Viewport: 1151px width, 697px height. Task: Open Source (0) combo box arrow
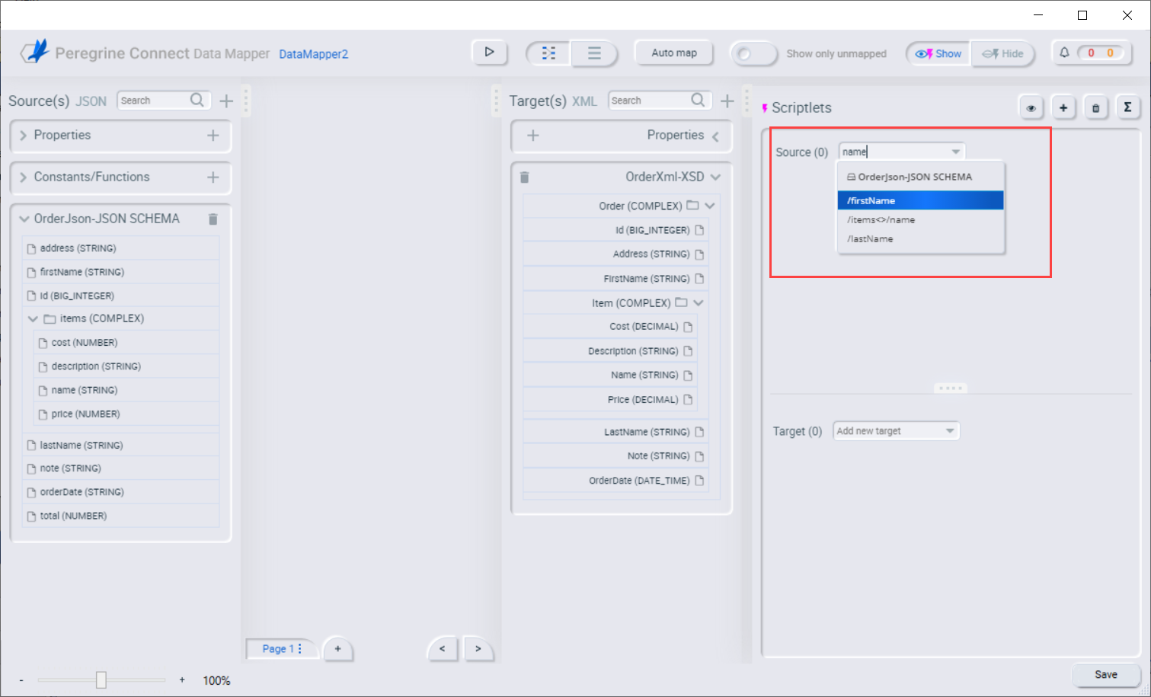[x=956, y=152]
